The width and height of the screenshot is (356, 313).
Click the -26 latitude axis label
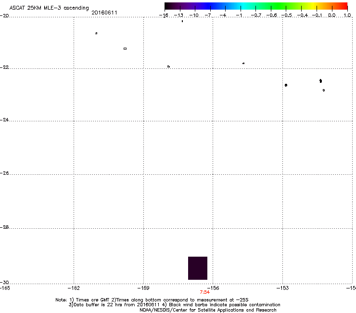(4, 173)
